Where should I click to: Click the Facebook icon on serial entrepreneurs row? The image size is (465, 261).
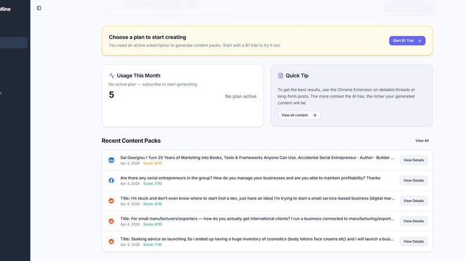111,180
